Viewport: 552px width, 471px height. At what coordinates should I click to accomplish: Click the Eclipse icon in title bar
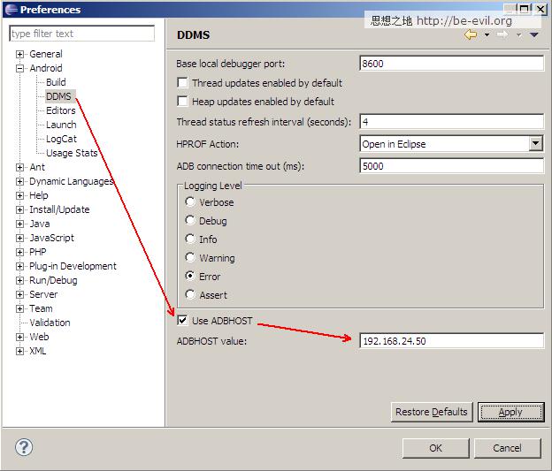(11, 9)
